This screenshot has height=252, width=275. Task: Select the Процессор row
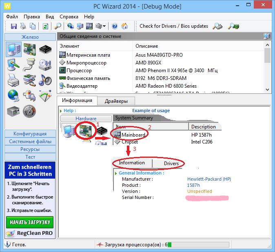point(160,71)
